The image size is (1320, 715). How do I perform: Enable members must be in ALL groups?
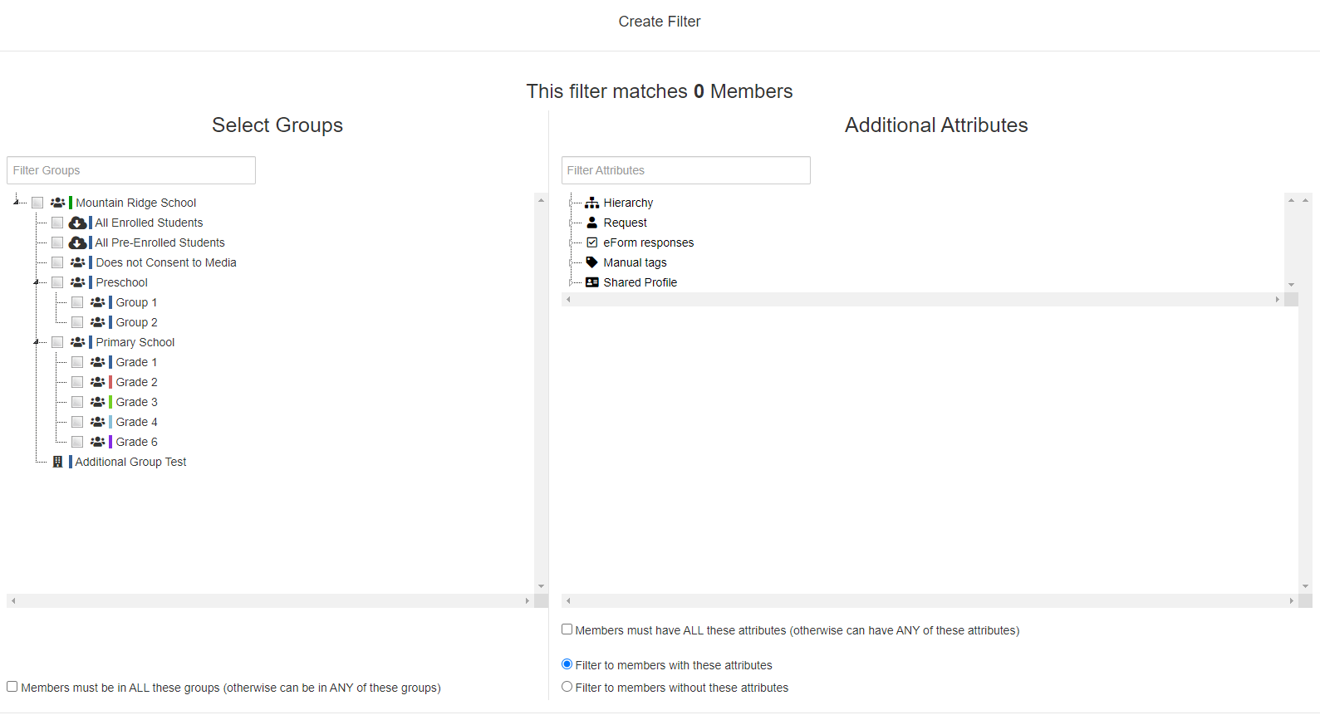click(x=12, y=687)
